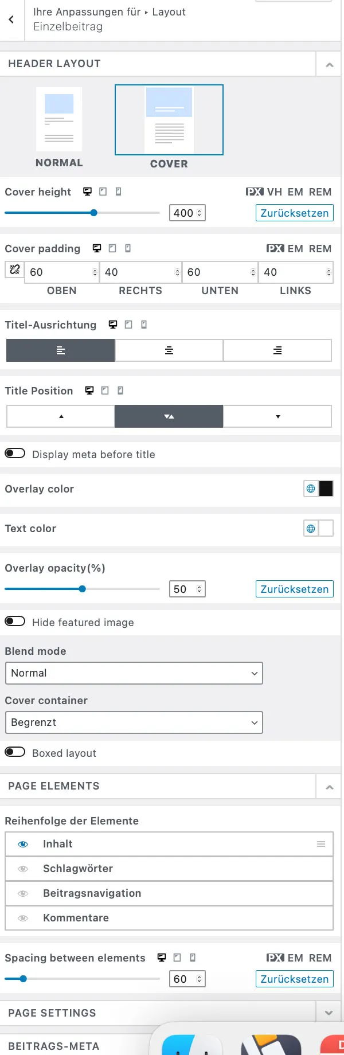
Task: Click the black Overlay color swatch
Action: [x=326, y=489]
